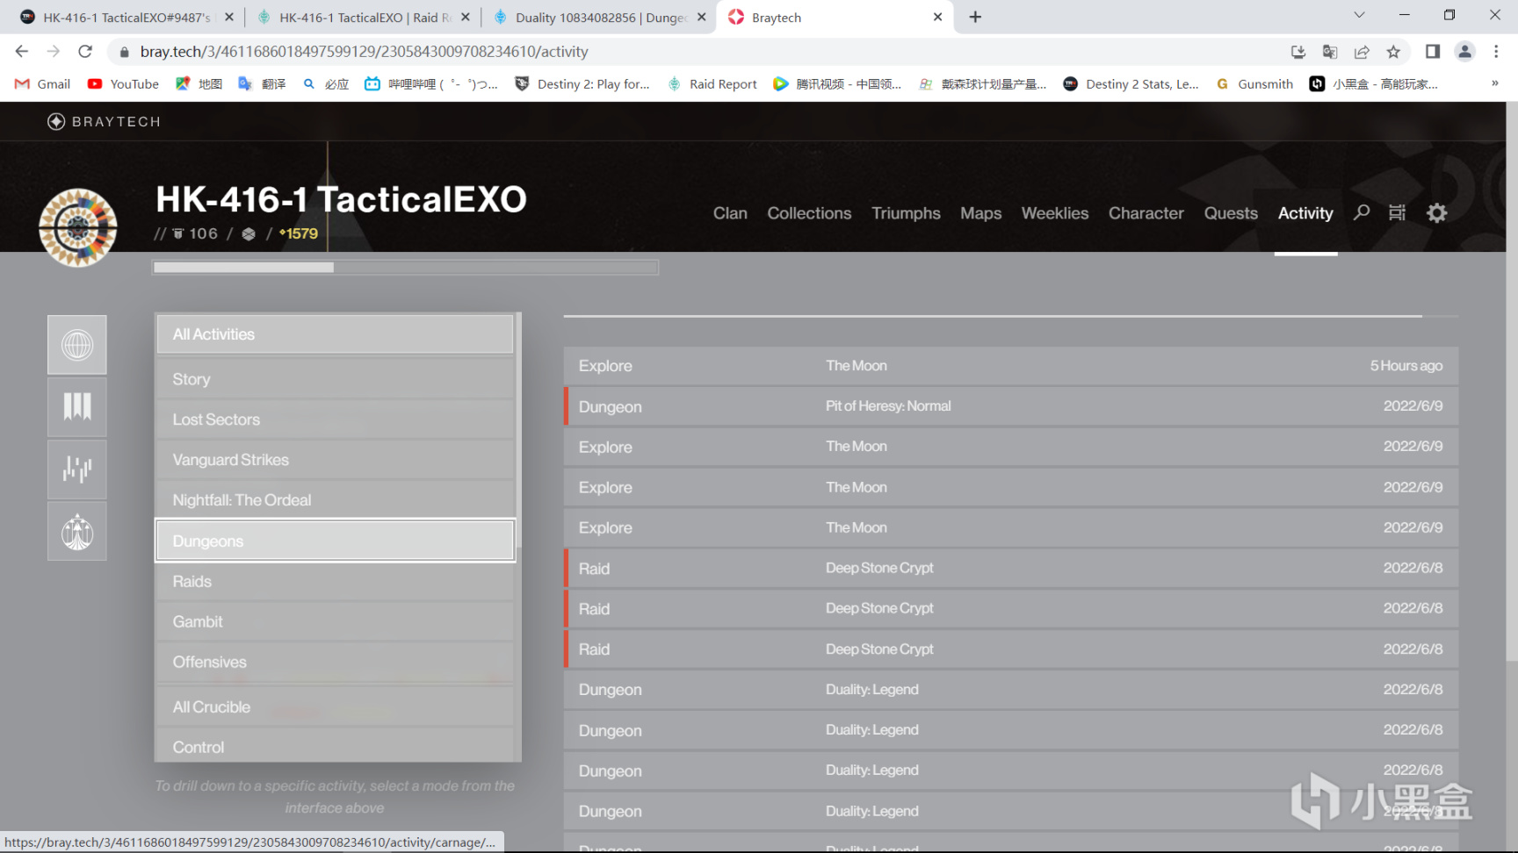Open the tab search chevron in title bar
The image size is (1518, 853).
coord(1359,15)
